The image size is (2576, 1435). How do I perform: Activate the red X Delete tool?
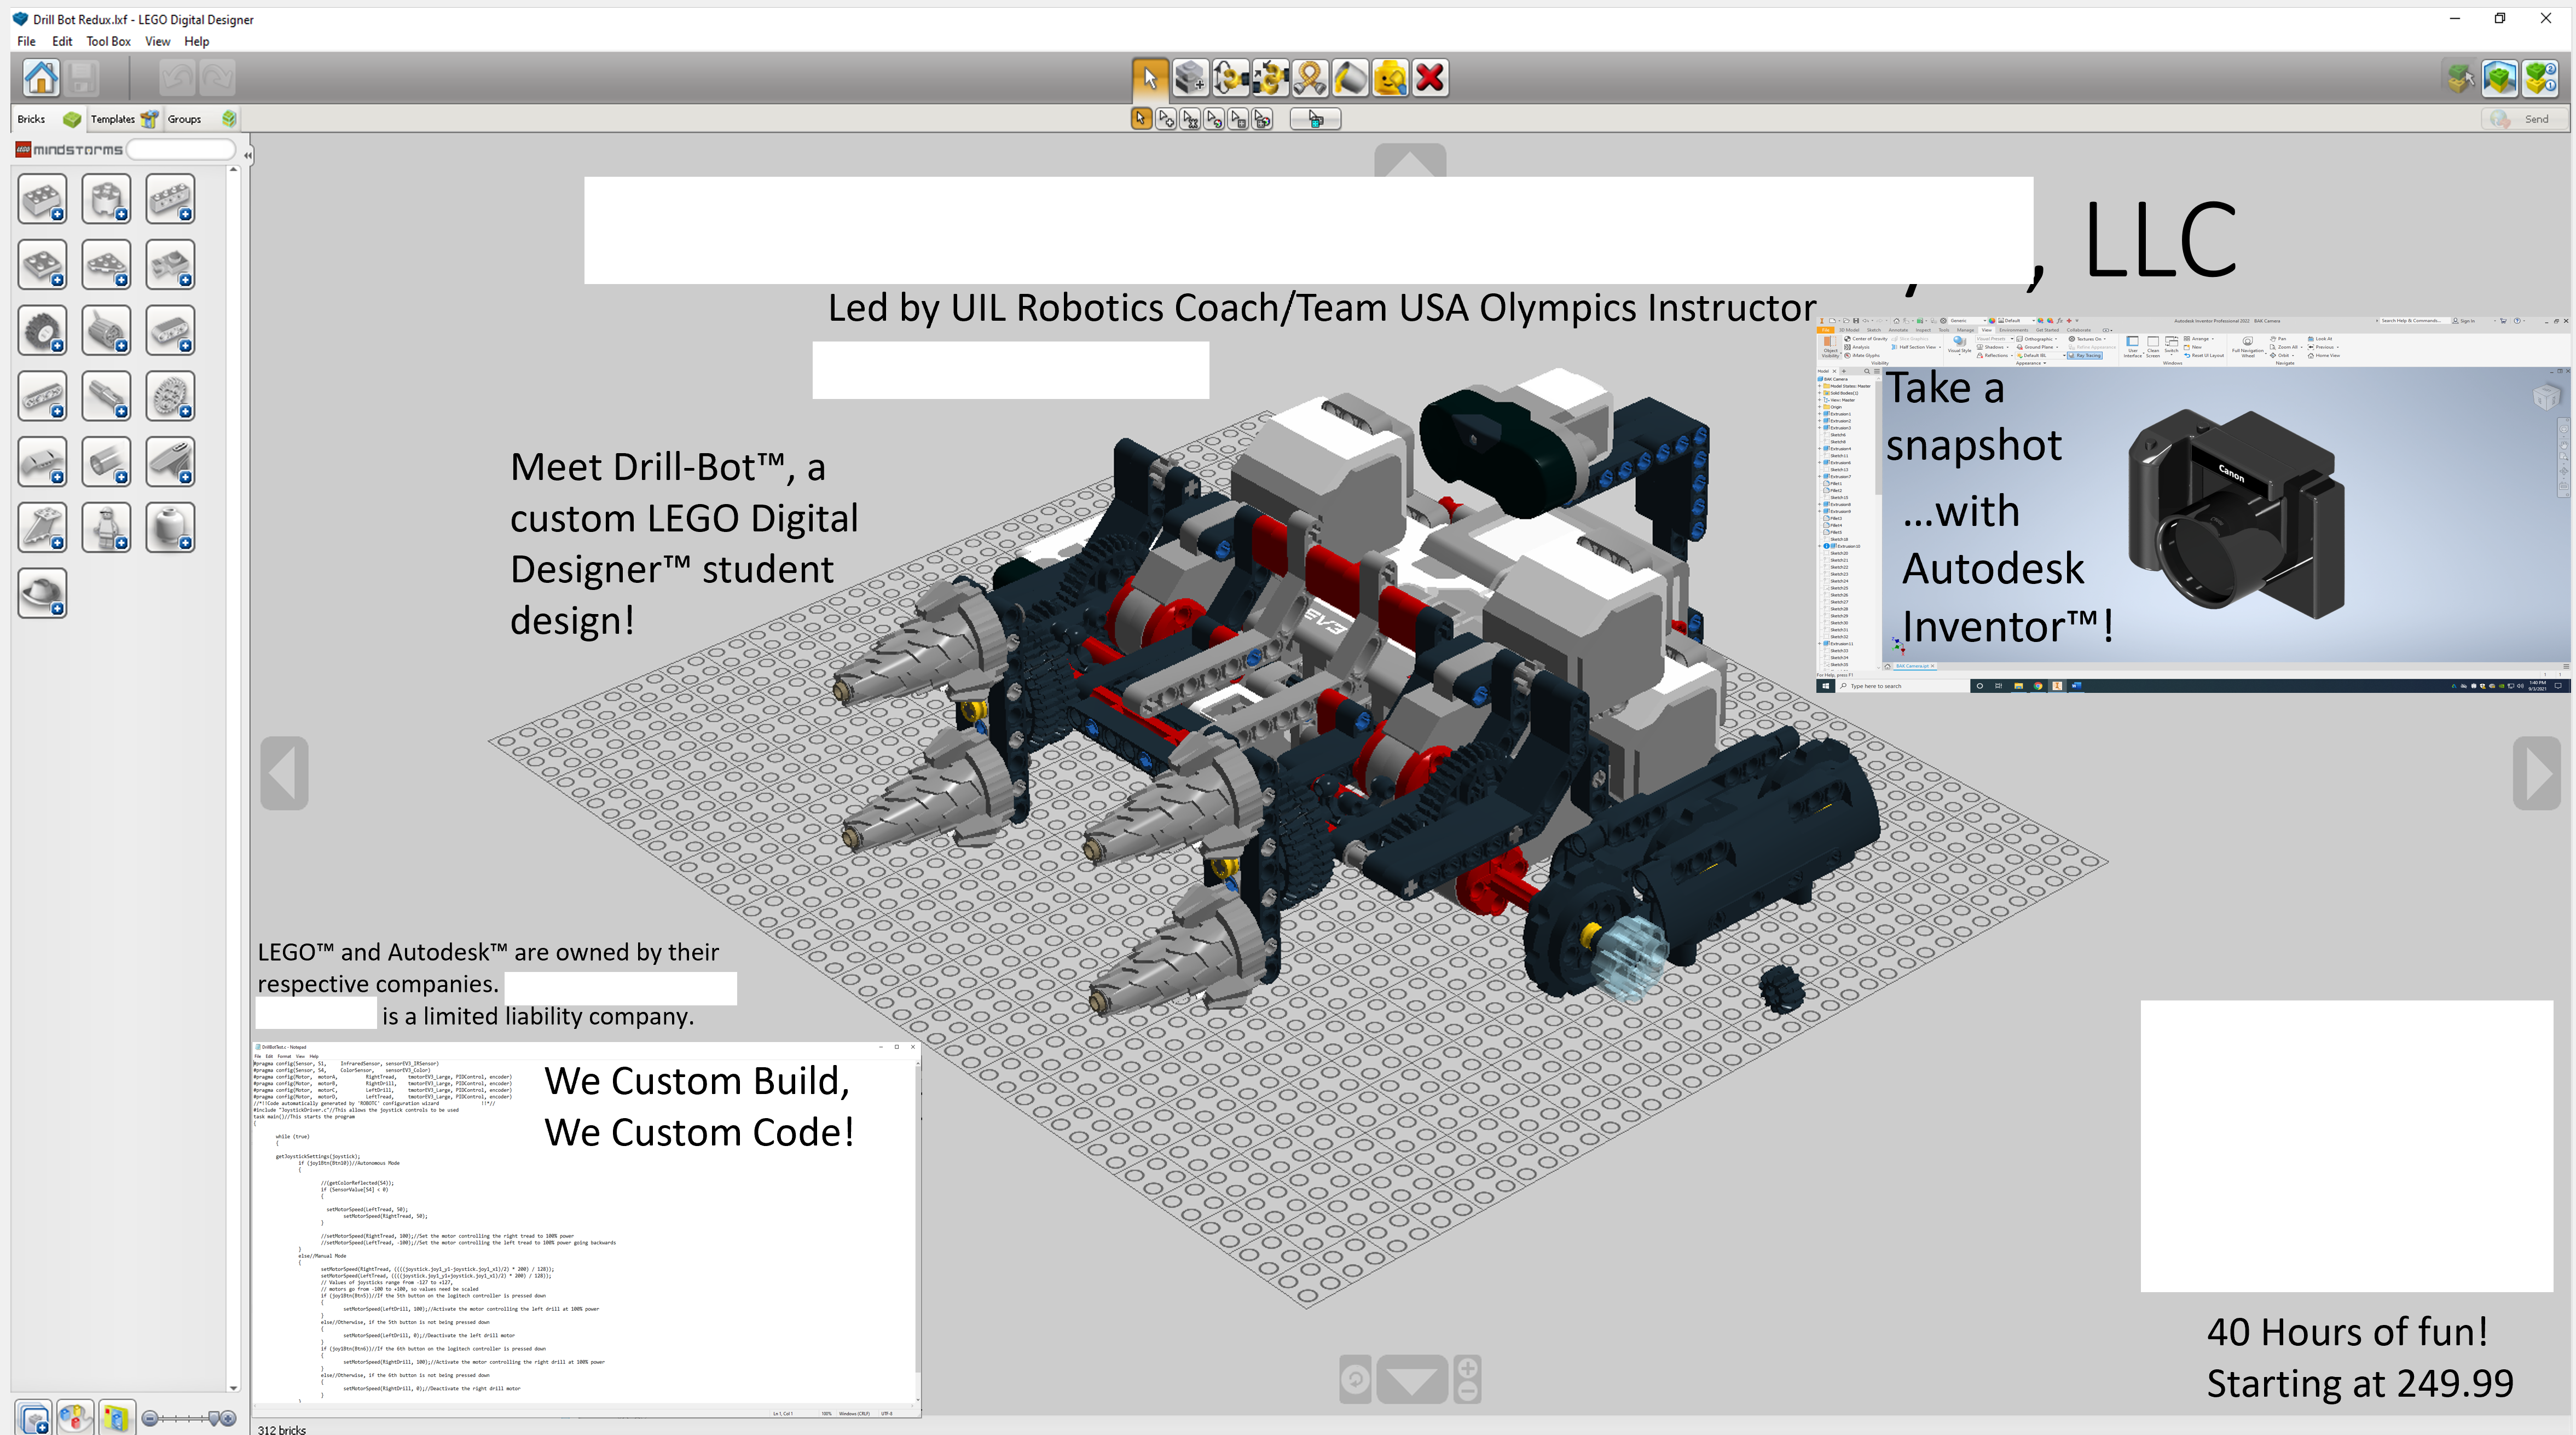click(x=1430, y=77)
